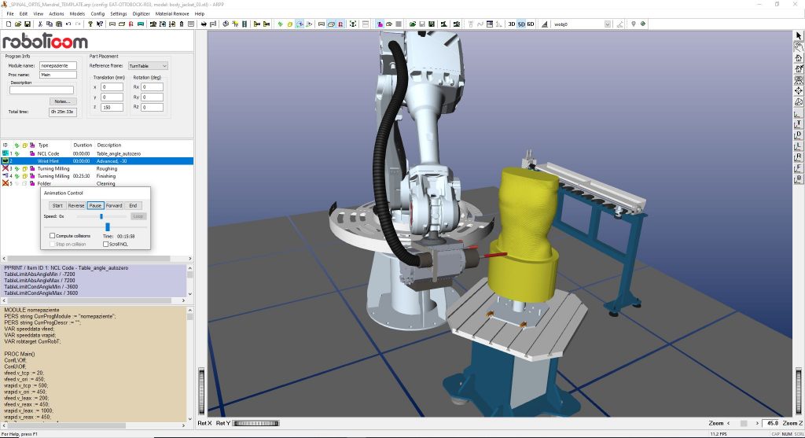Switch to 6D machining mode icon
This screenshot has height=438, width=805.
(531, 24)
